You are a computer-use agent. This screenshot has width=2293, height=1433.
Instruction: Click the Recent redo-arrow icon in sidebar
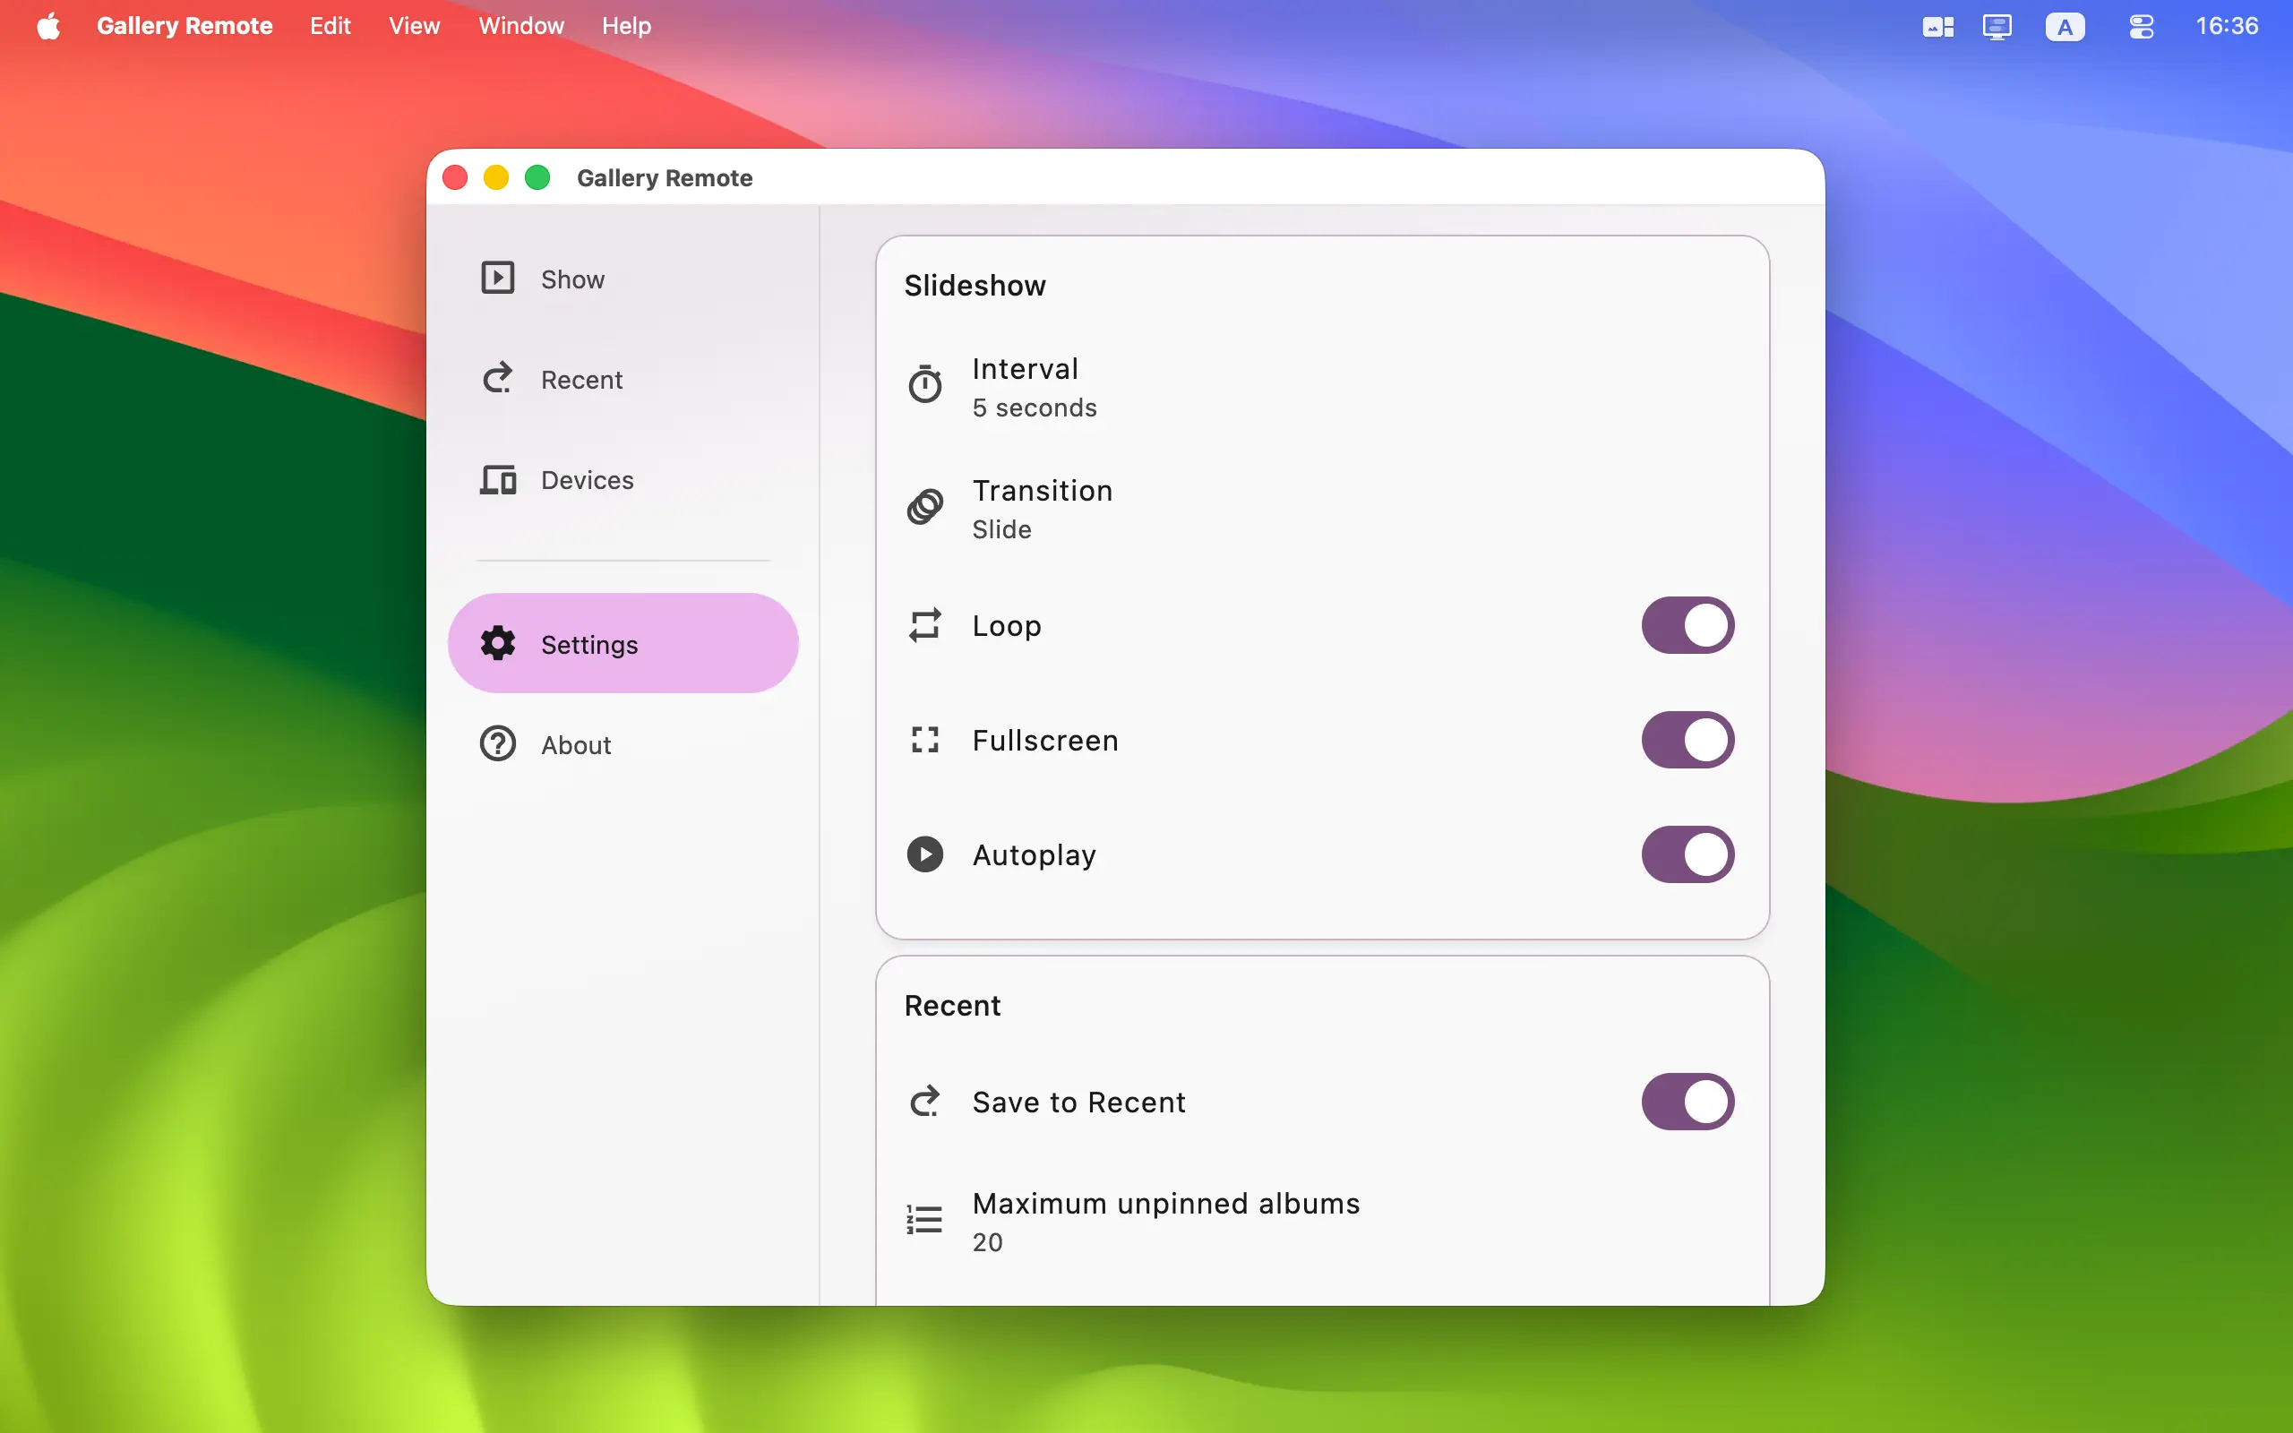(x=497, y=378)
